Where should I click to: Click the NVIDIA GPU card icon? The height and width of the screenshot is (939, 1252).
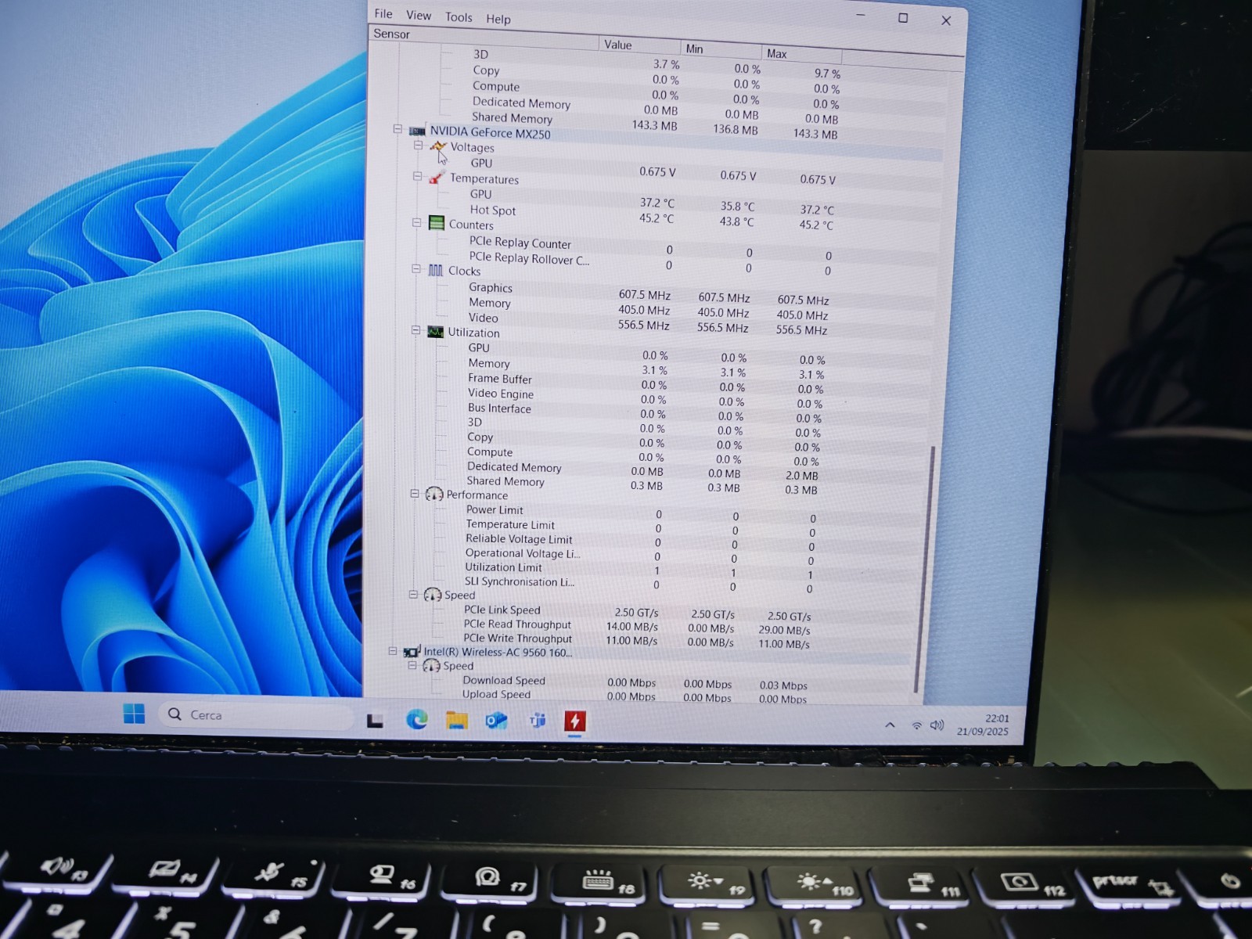(x=417, y=131)
